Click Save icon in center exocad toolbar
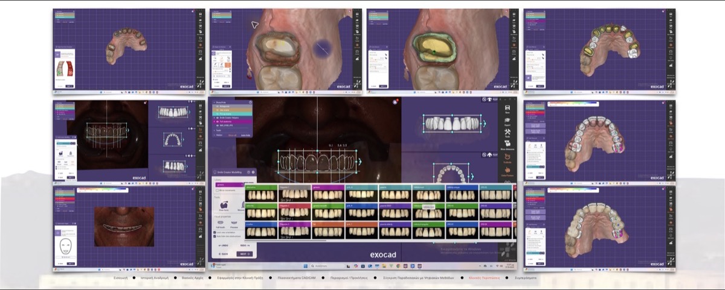 (507, 108)
